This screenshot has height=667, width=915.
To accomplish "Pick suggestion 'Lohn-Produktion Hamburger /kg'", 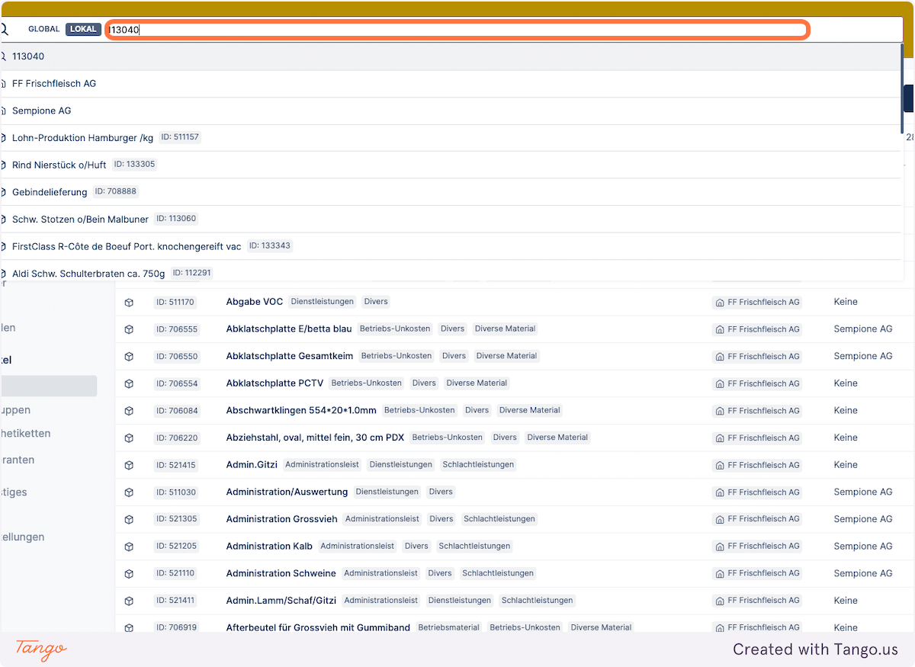I will tap(451, 138).
